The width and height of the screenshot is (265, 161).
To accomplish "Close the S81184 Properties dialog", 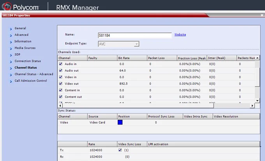I will (262, 15).
